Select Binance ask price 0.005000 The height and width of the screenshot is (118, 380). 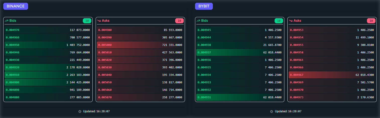[x=105, y=45]
